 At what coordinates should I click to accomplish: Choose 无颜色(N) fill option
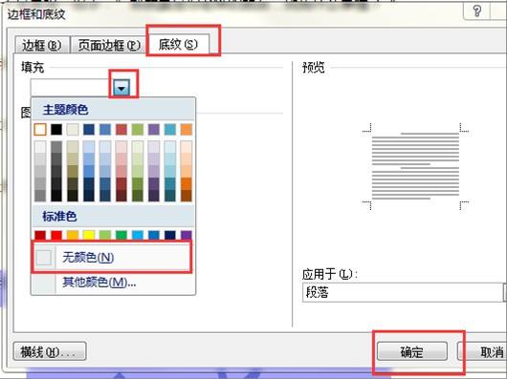coord(112,258)
